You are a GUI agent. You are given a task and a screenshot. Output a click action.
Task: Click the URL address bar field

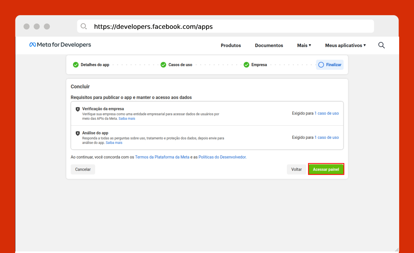pyautogui.click(x=225, y=26)
